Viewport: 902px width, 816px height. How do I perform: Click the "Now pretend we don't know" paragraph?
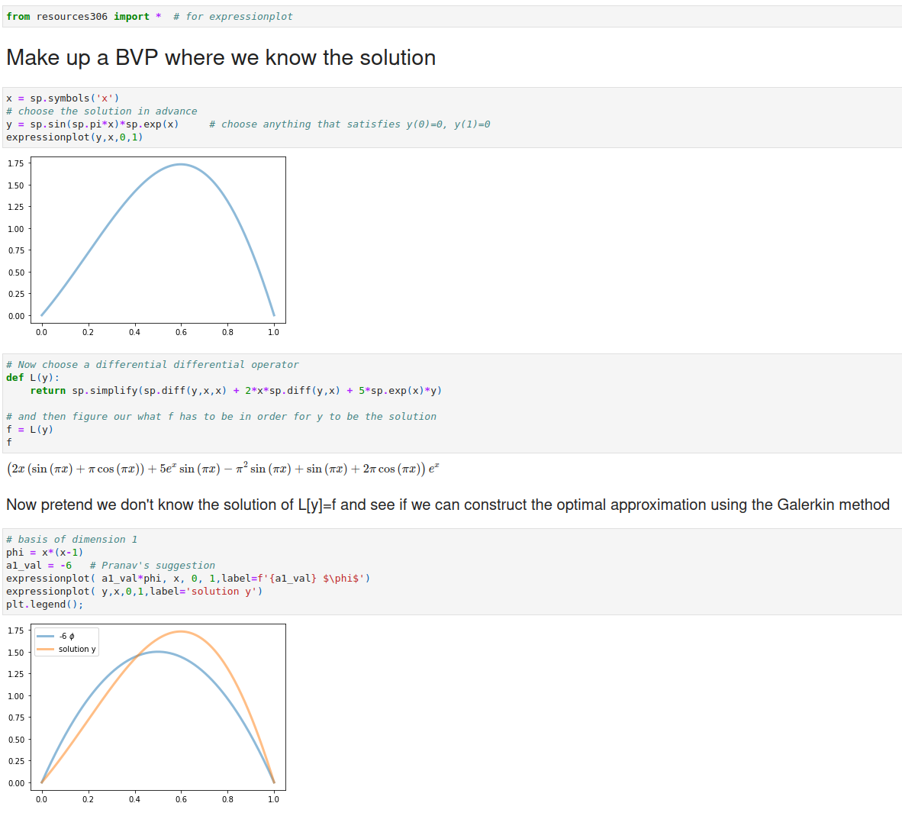coord(447,505)
